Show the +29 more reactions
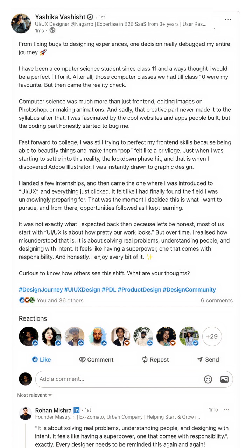This screenshot has height=448, width=252. click(212, 336)
